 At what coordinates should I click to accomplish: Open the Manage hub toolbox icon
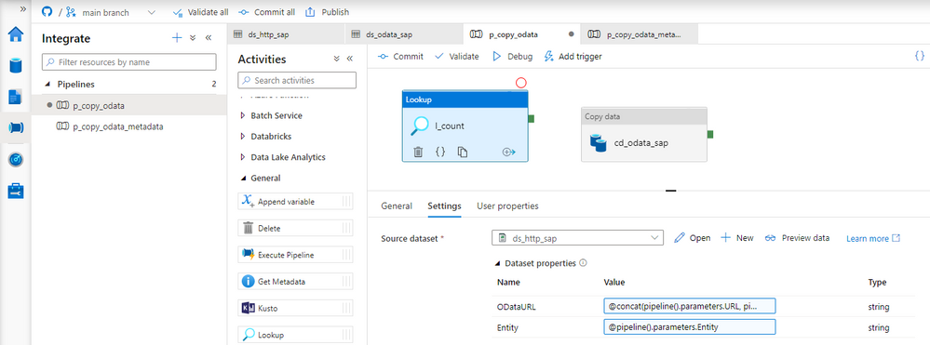(16, 191)
